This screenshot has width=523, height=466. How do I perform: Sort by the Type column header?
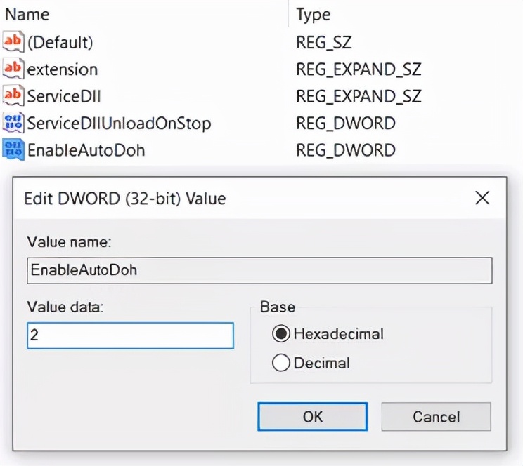point(314,14)
